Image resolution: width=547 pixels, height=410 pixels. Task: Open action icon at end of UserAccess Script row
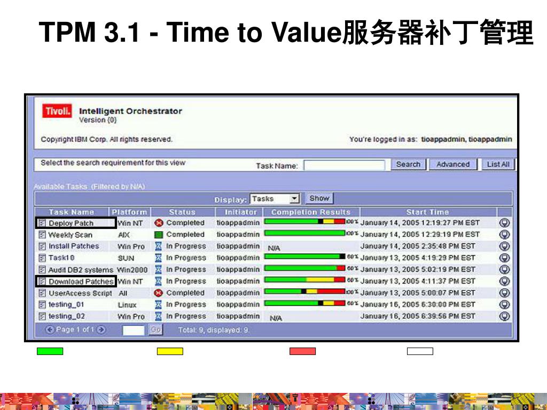504,293
